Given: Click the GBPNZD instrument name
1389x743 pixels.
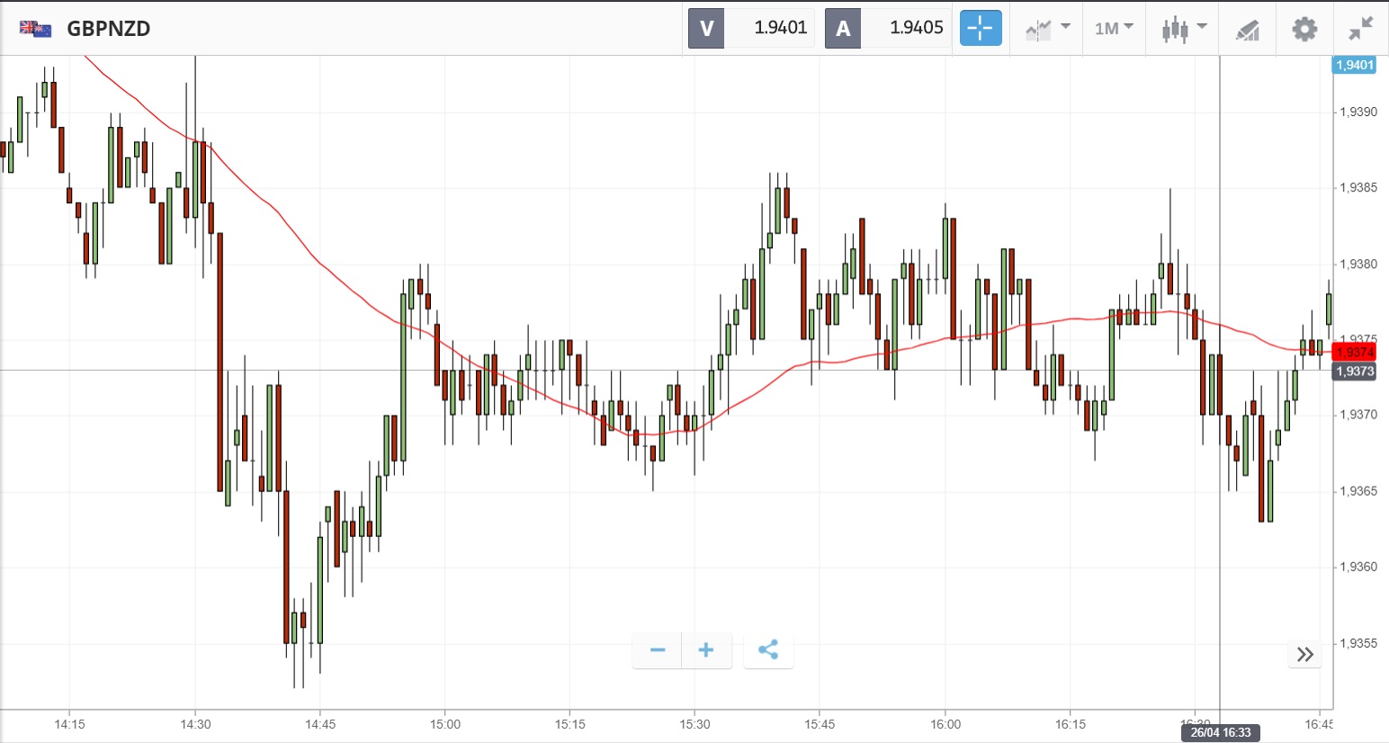Looking at the screenshot, I should click(x=109, y=29).
